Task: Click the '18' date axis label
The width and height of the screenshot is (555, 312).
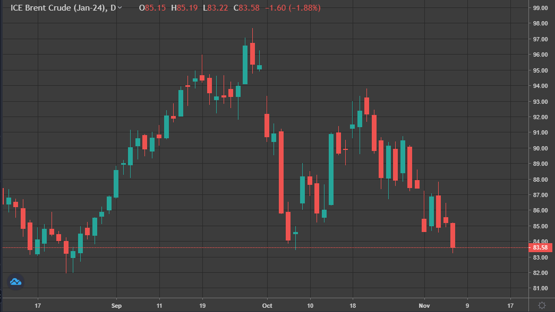Action: click(353, 306)
